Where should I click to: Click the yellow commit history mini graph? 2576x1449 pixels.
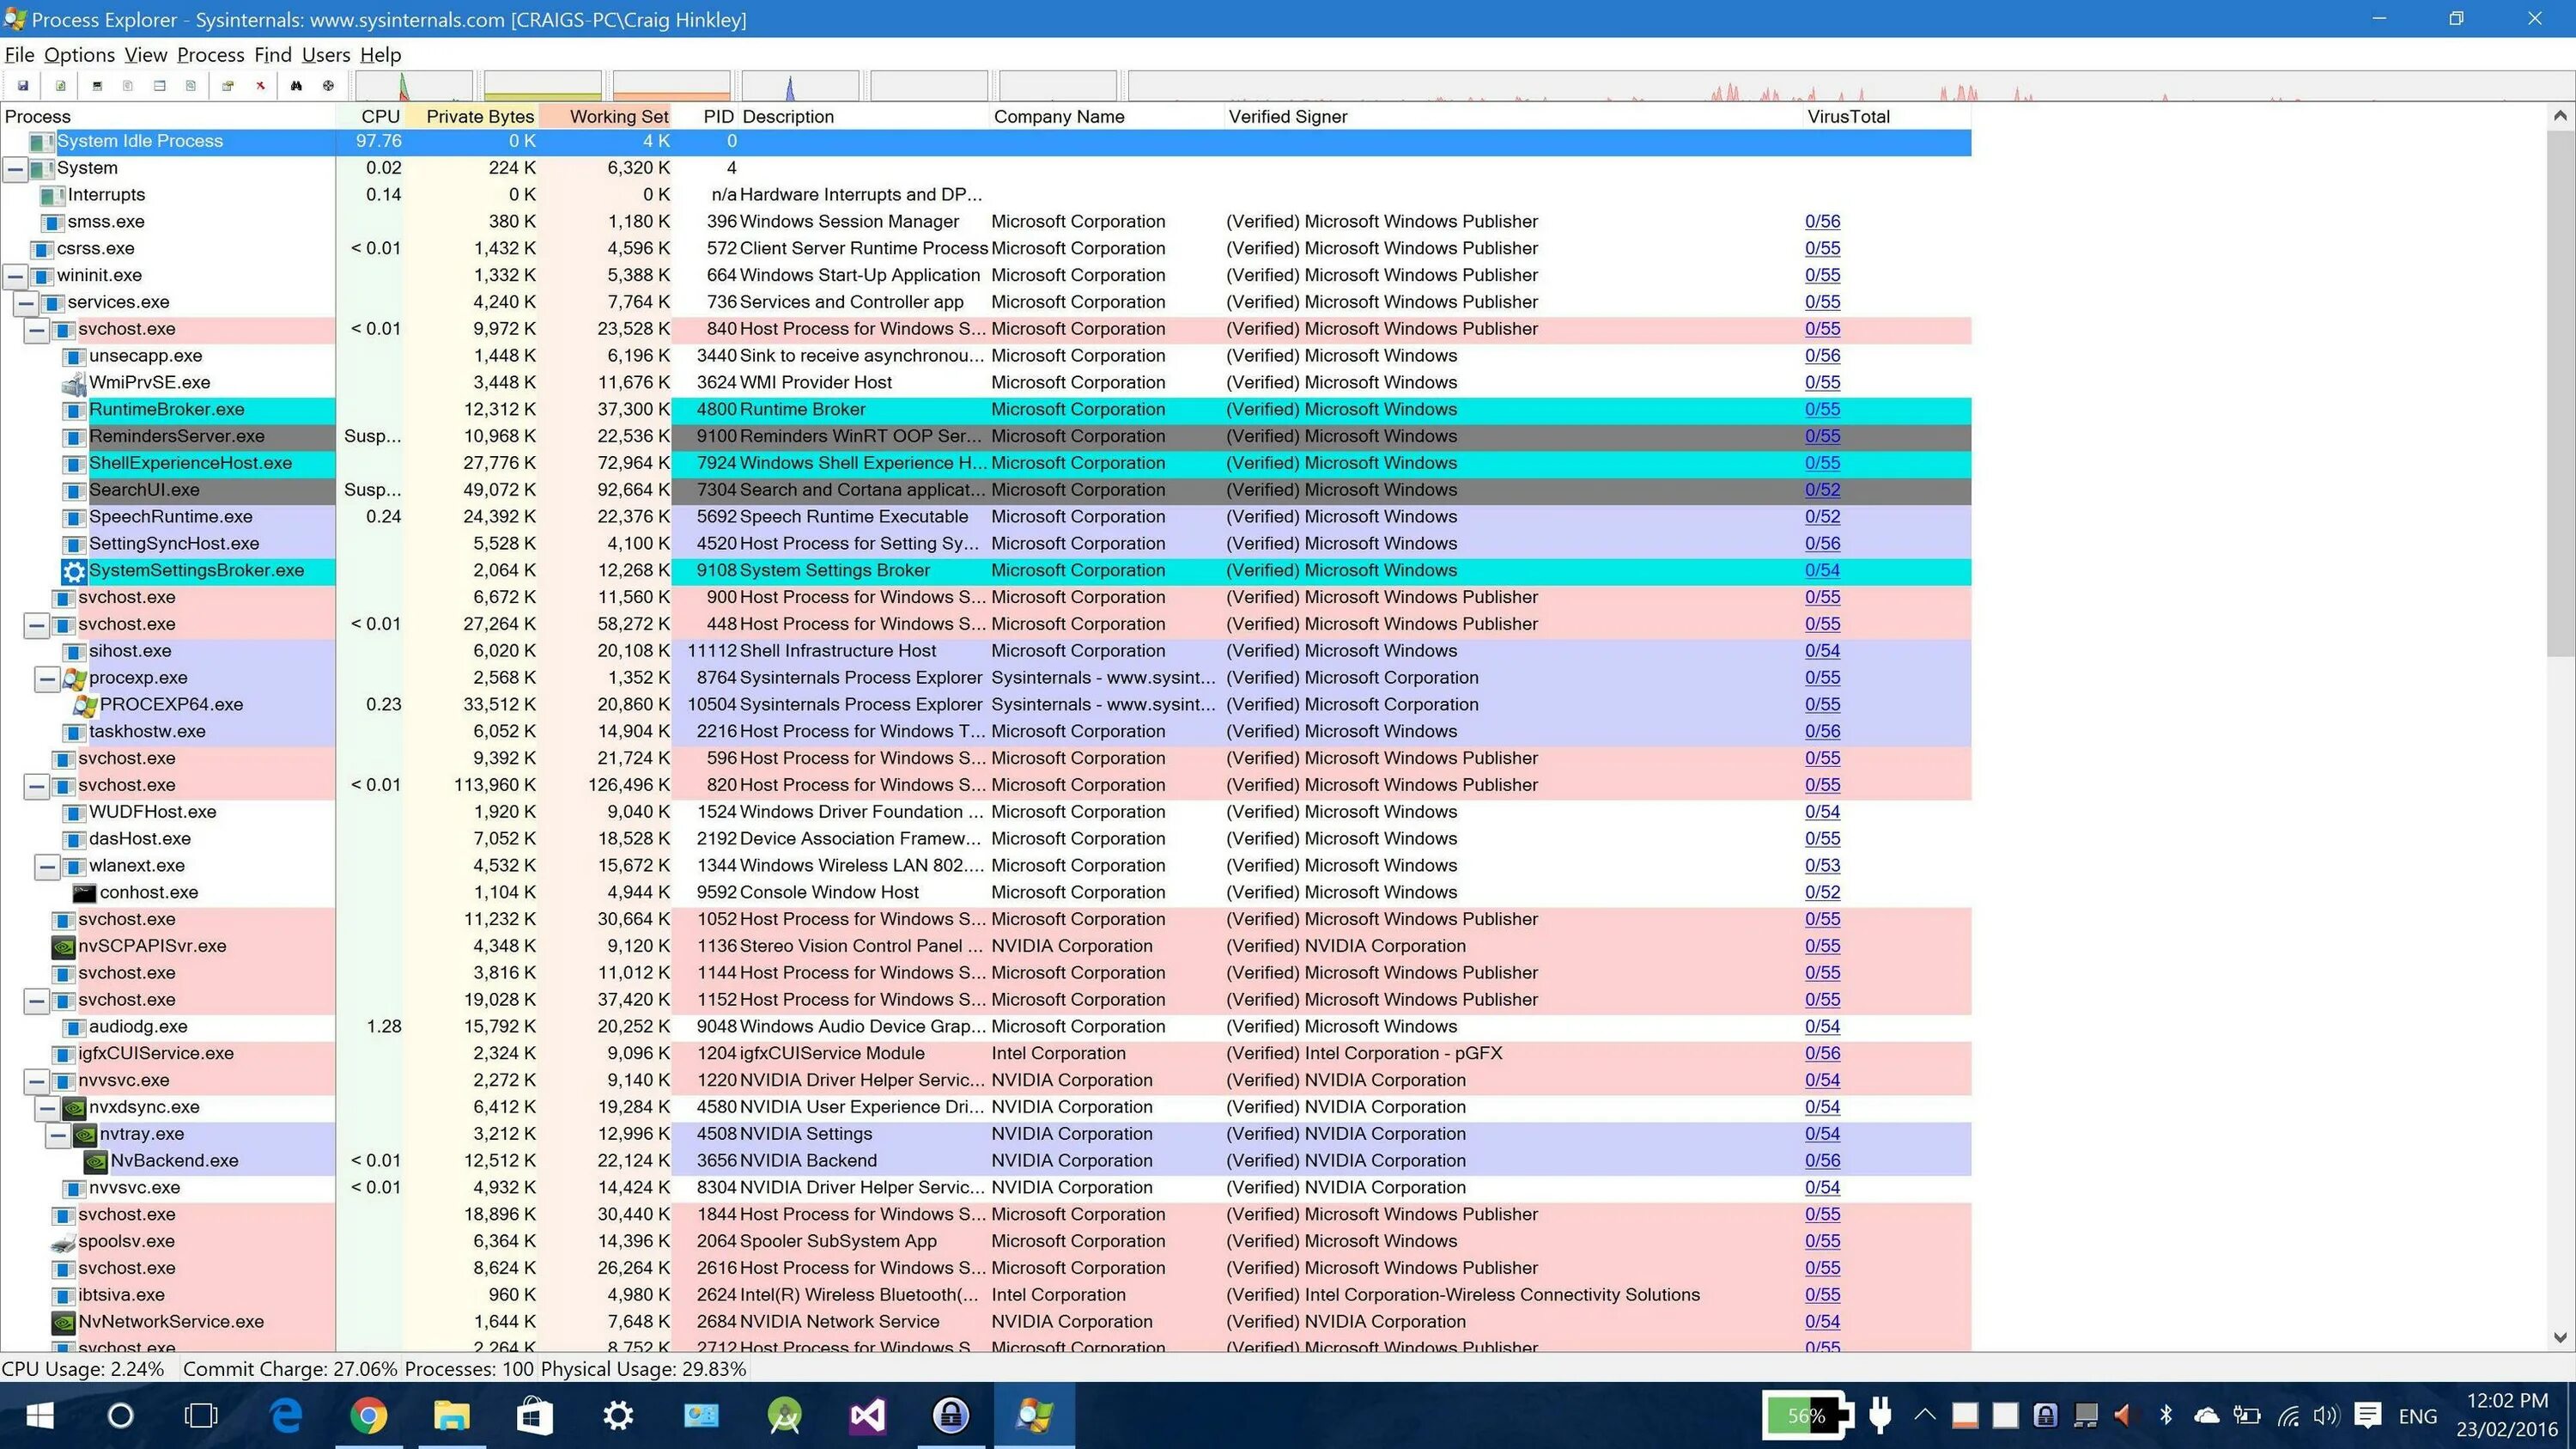542,86
